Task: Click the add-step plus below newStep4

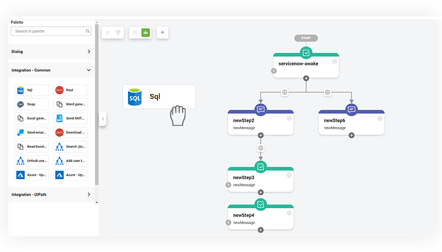Action: 261,230
